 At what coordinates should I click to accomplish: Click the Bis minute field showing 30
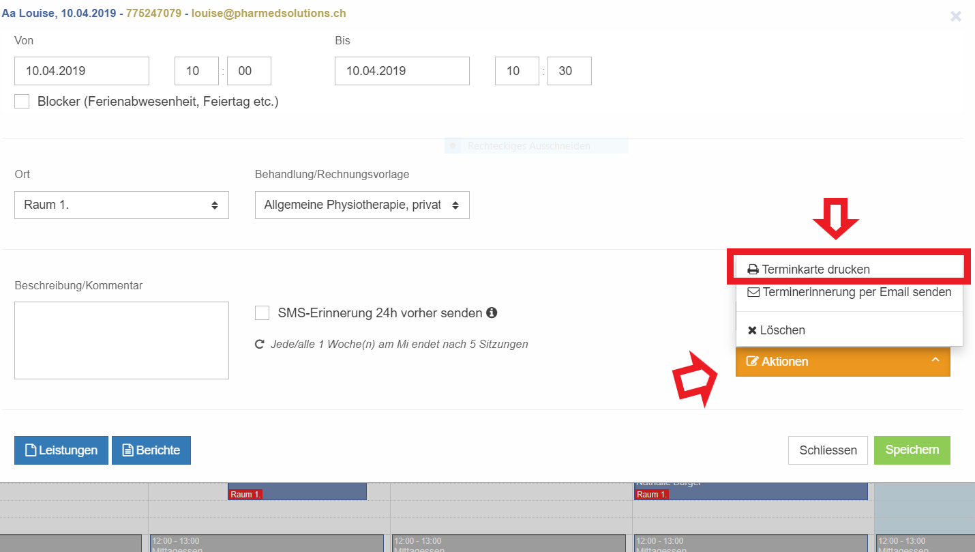569,71
